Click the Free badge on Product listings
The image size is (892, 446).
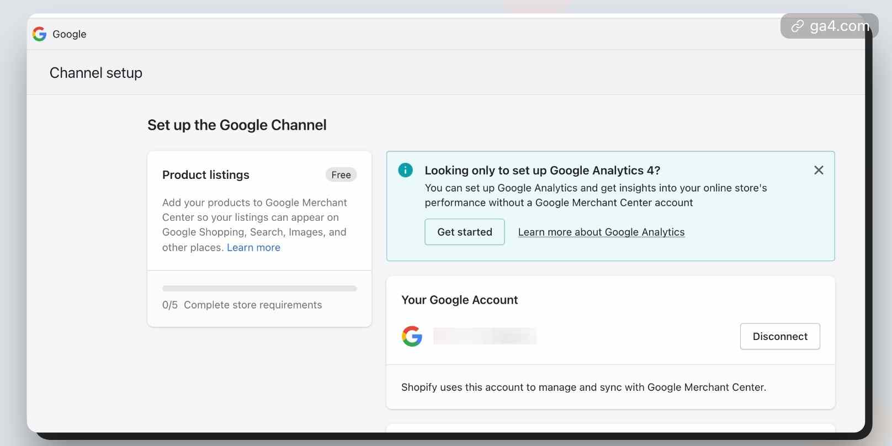click(x=341, y=174)
